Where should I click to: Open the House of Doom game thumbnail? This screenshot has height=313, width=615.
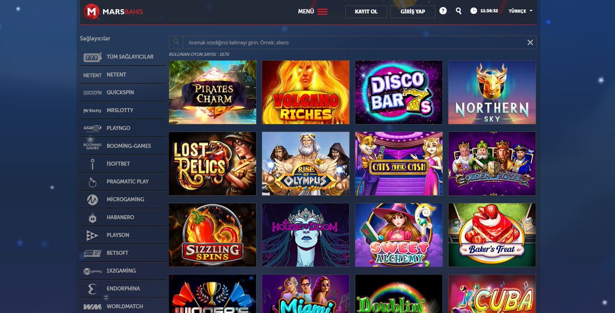coord(306,235)
